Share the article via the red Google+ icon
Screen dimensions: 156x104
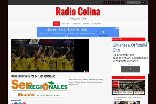coord(24,103)
